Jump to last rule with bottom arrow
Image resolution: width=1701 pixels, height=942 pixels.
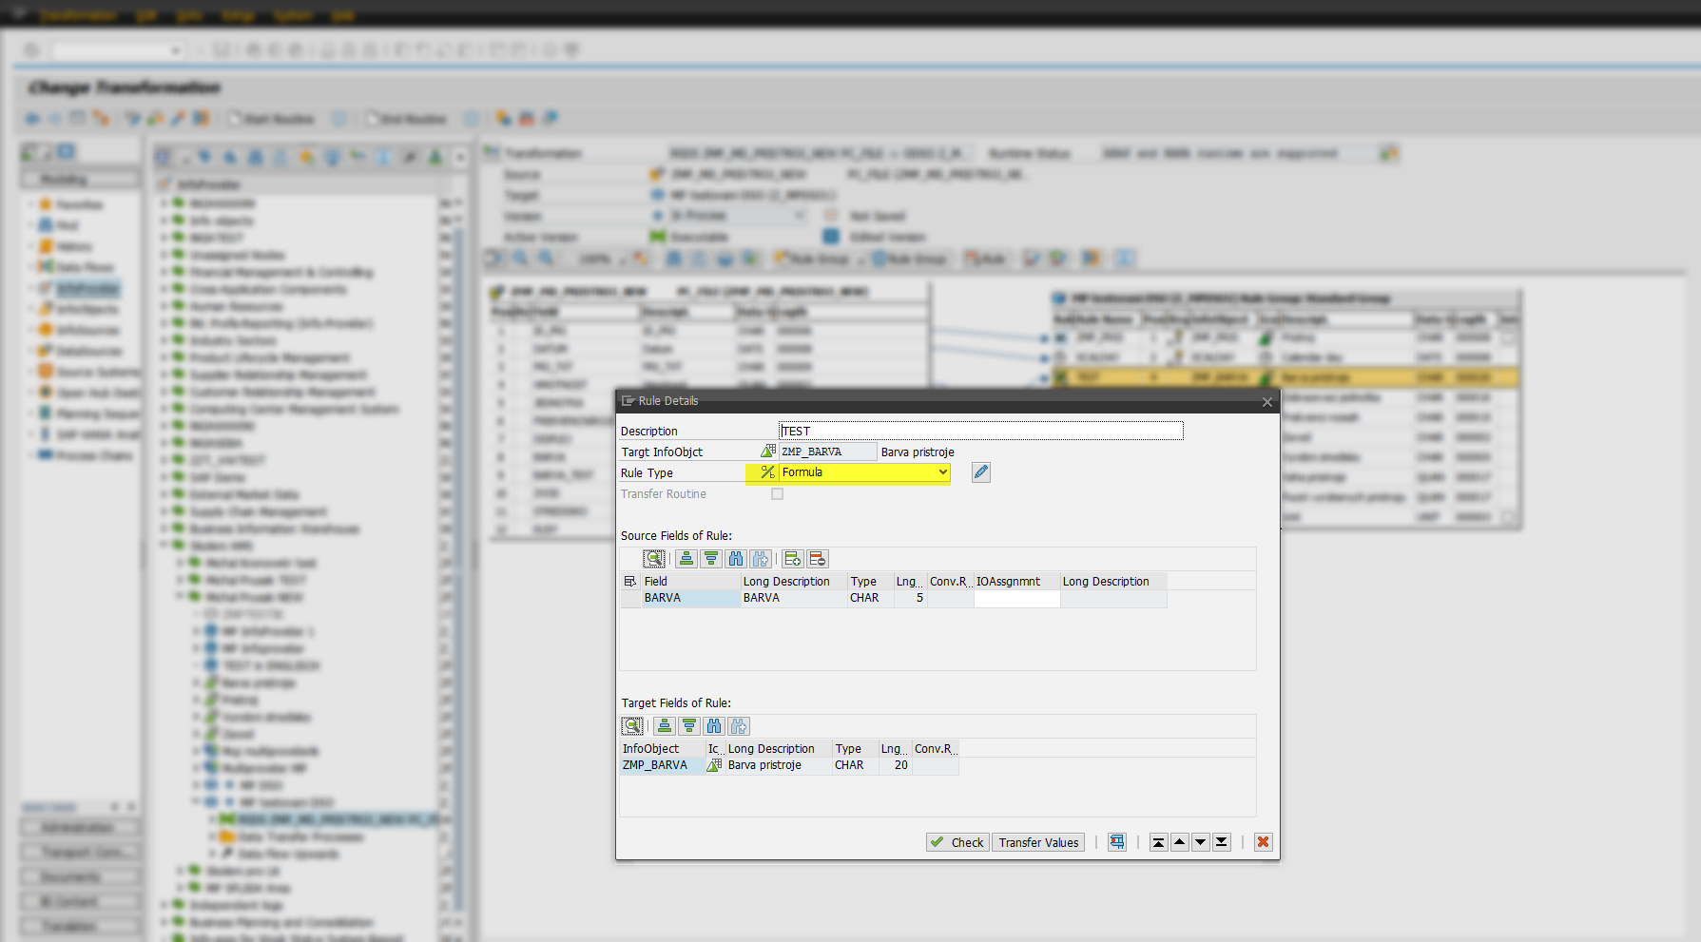pos(1222,841)
